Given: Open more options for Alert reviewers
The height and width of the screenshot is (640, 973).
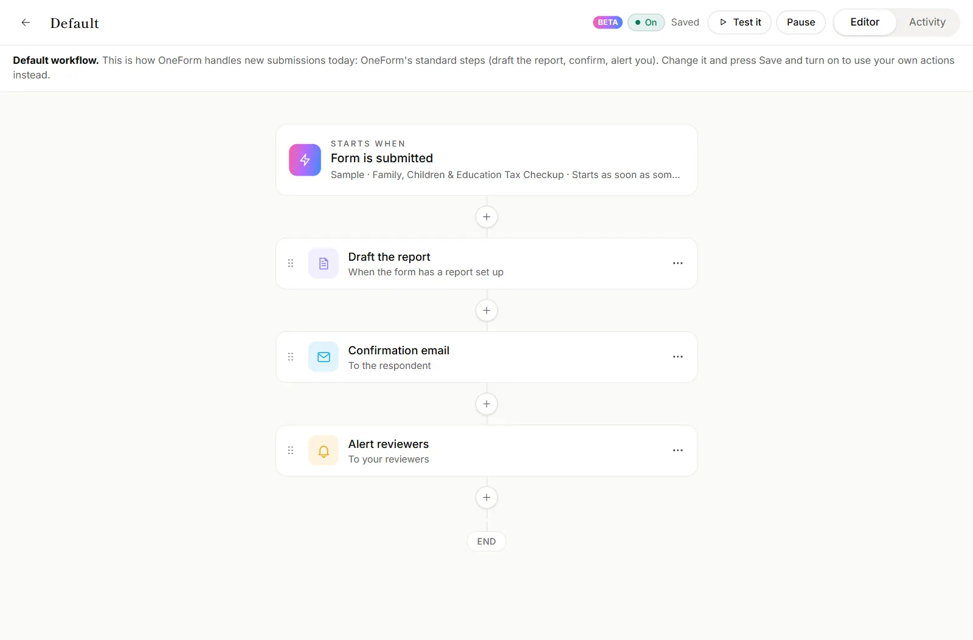Looking at the screenshot, I should (x=678, y=450).
